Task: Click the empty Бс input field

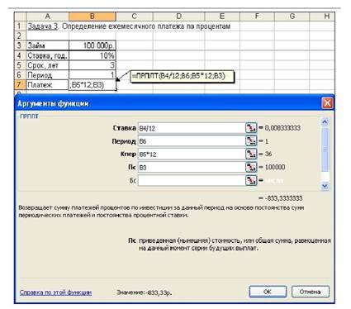Action: pos(192,180)
